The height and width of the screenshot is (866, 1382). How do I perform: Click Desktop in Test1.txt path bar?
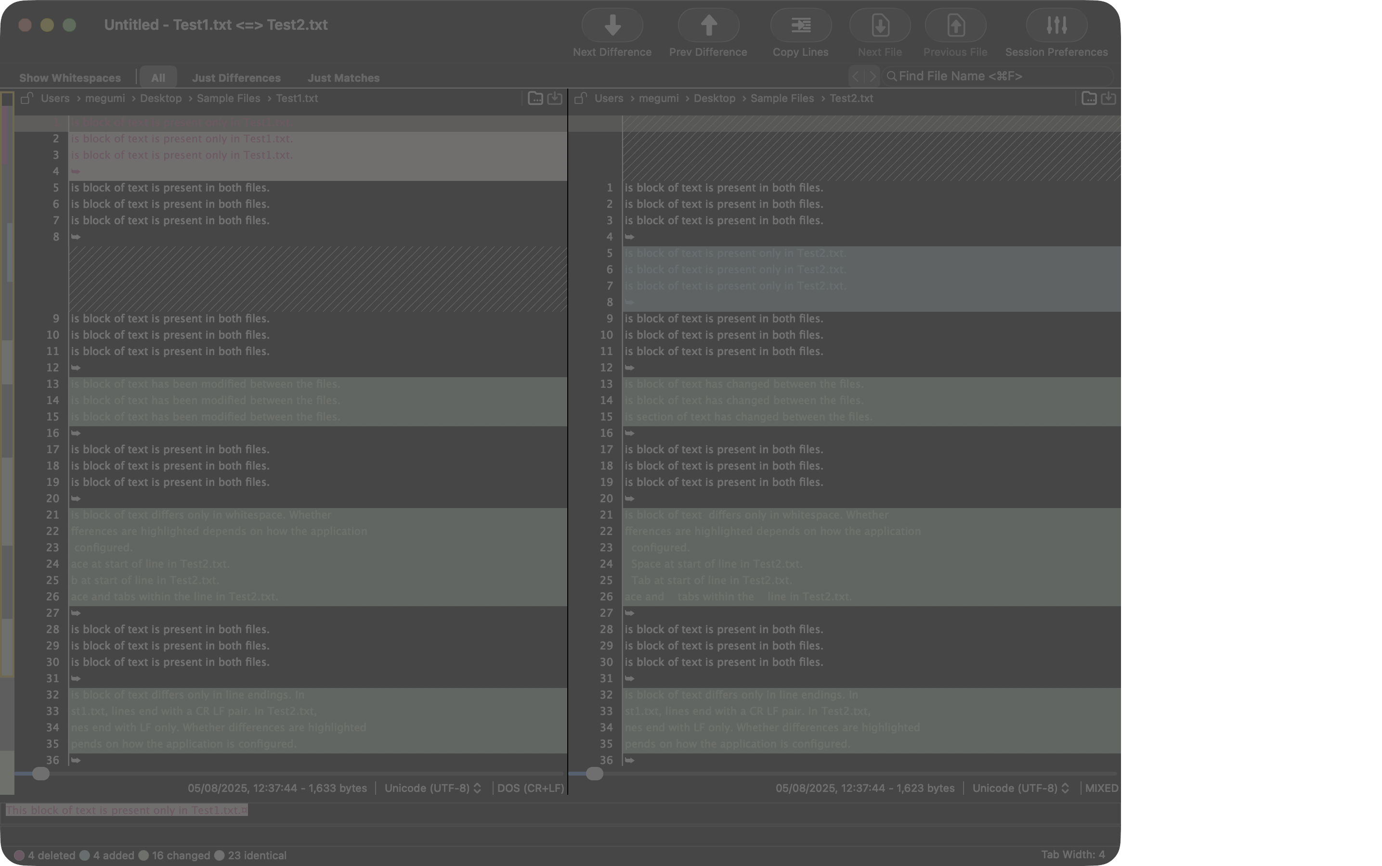[x=160, y=98]
